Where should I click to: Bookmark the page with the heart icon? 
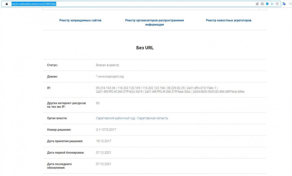tap(277, 4)
